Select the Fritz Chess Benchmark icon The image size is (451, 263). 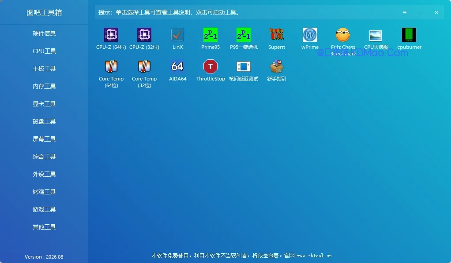(x=343, y=35)
